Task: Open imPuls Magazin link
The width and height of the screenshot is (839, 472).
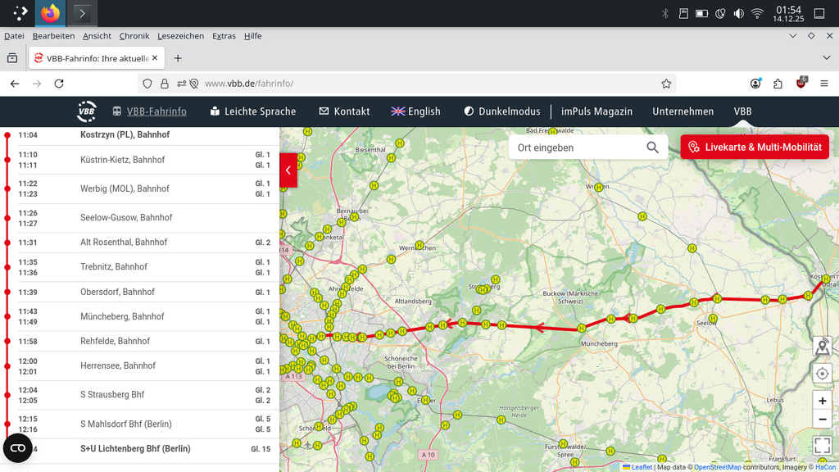Action: pyautogui.click(x=596, y=111)
